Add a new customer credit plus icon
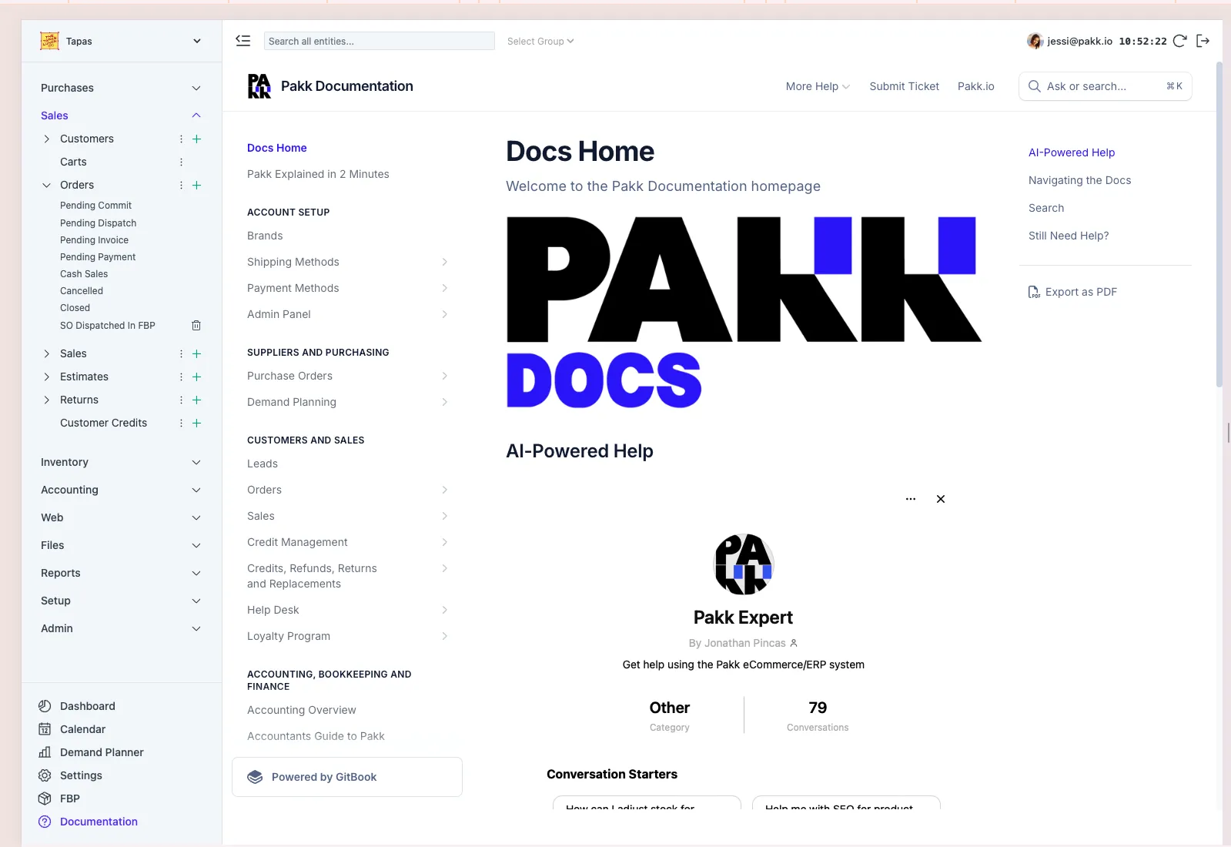The image size is (1231, 847). (196, 423)
